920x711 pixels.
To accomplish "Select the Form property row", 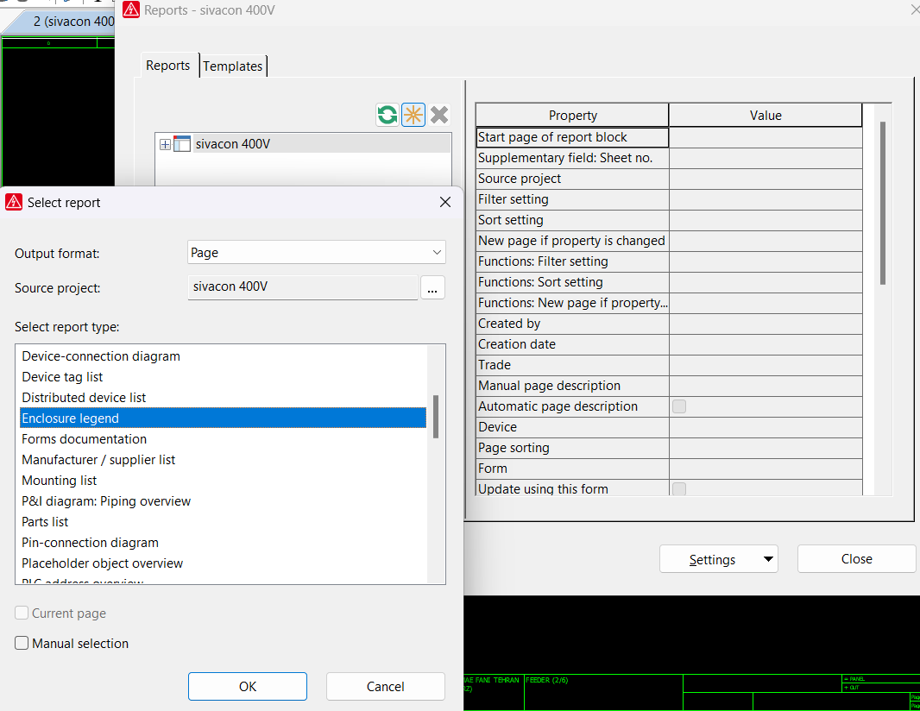I will (x=669, y=469).
